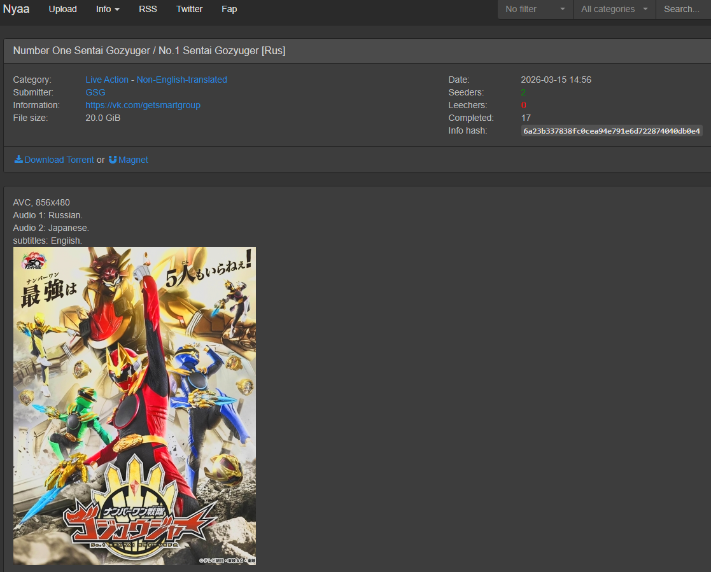
Task: Click the Magnet link text
Action: tap(133, 160)
